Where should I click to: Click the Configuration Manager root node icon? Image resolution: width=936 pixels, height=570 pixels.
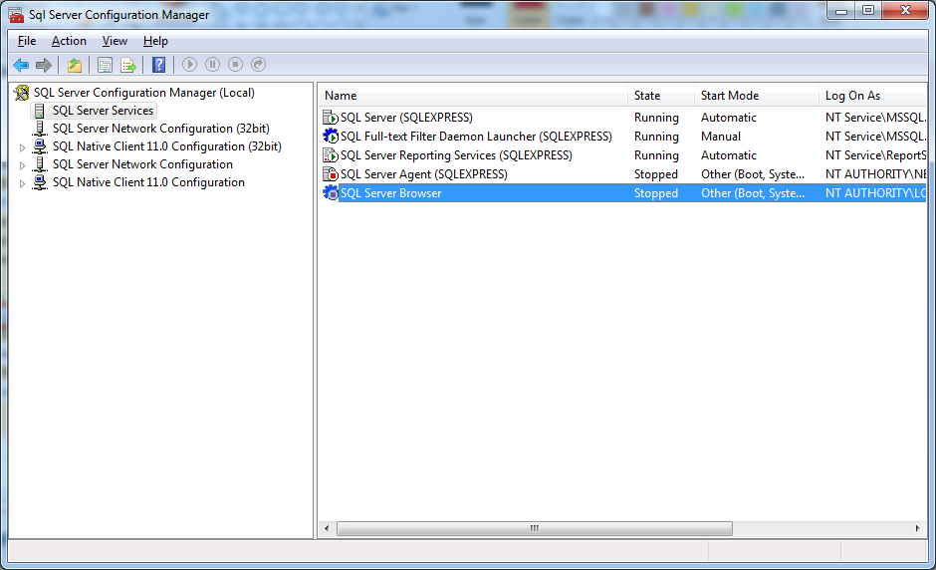[x=22, y=93]
